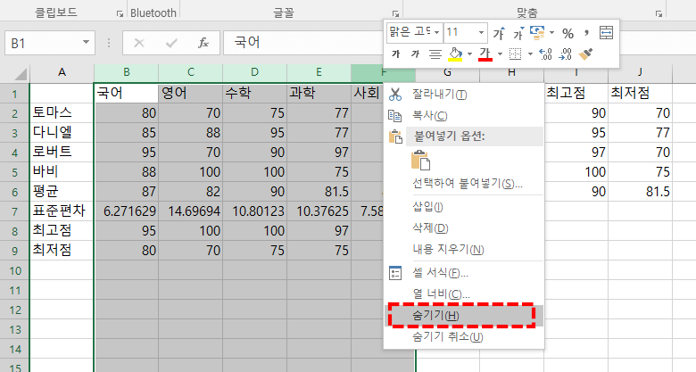Click the Merge and Center icon
Viewport: 696px width, 372px height.
tap(606, 33)
